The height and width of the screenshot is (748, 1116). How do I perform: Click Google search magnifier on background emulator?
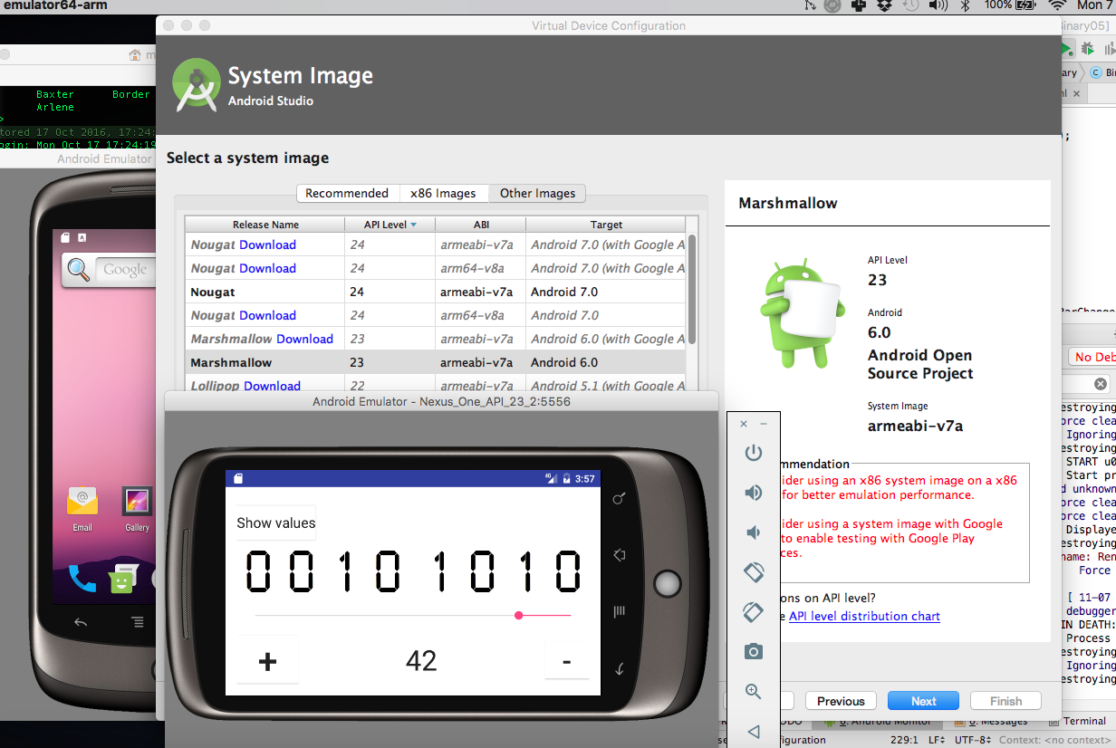point(79,269)
